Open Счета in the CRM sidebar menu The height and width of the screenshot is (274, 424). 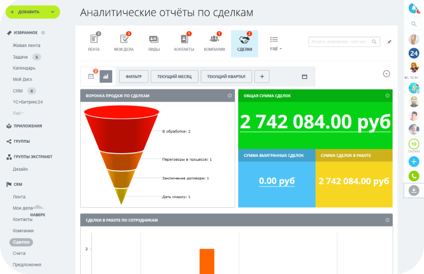click(19, 253)
